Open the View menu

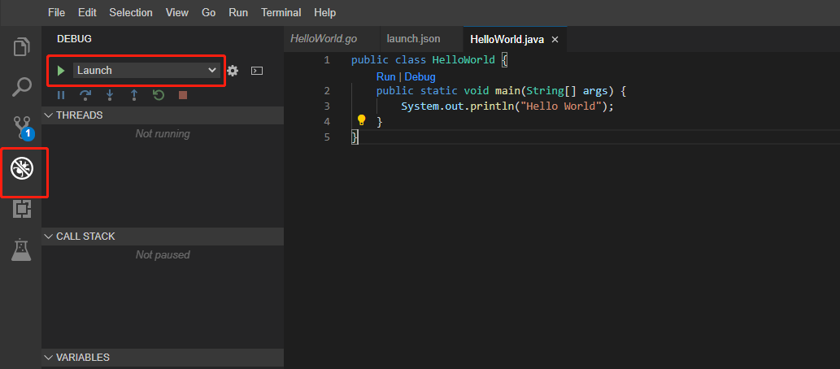click(x=176, y=12)
